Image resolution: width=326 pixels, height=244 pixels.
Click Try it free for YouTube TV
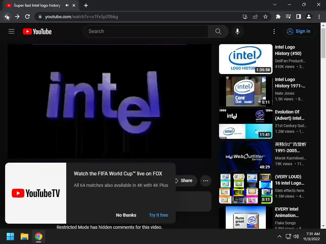coord(159,215)
